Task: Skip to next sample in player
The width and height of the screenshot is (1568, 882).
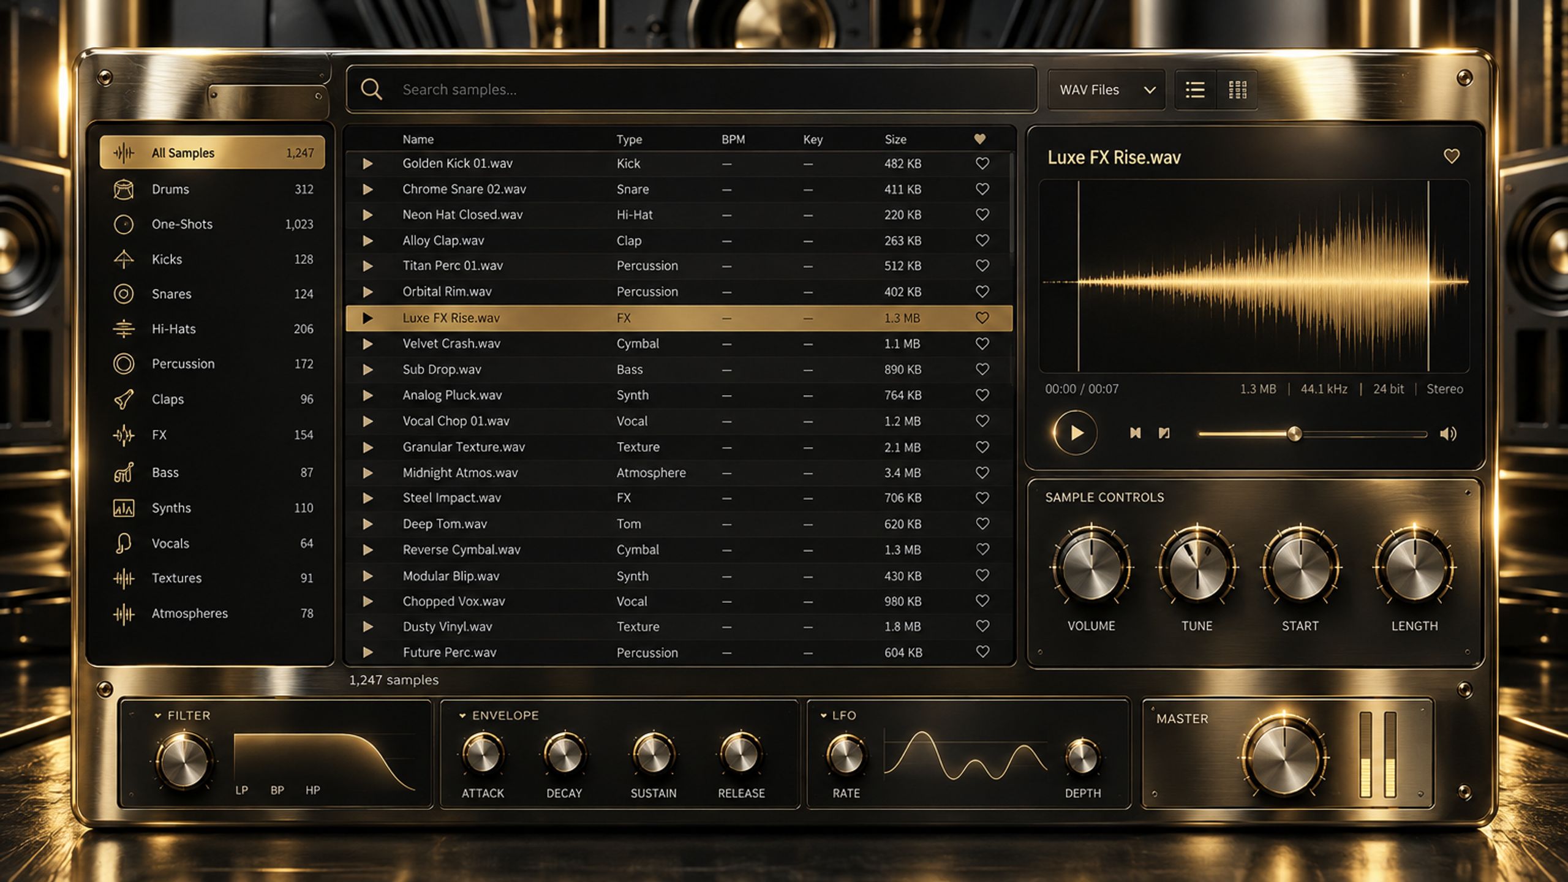Action: click(1164, 433)
